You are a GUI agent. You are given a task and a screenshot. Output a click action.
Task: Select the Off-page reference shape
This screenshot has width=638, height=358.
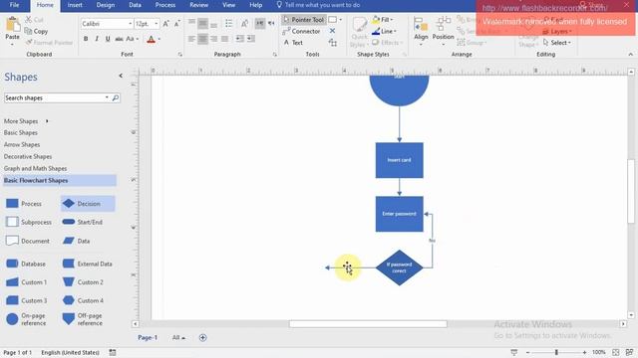[x=83, y=319]
